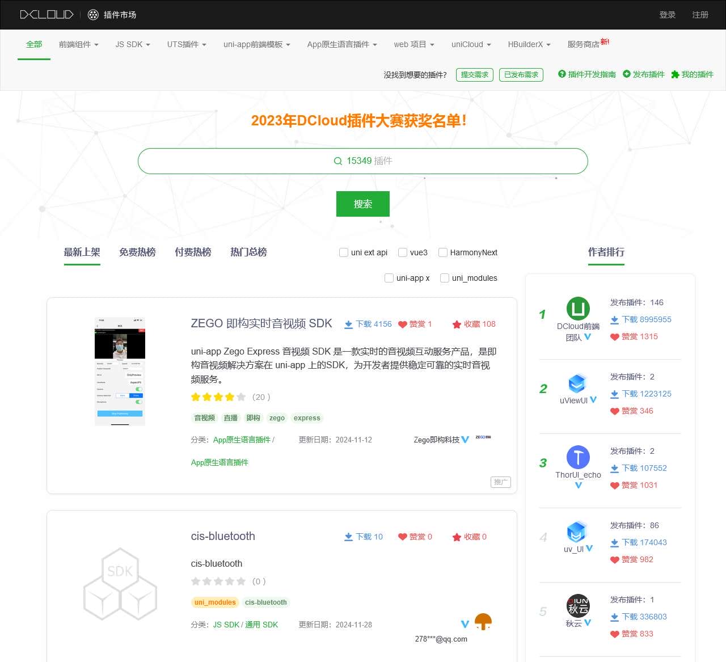The height and width of the screenshot is (662, 726).
Task: Click the my plugins puzzle icon
Action: pos(675,74)
